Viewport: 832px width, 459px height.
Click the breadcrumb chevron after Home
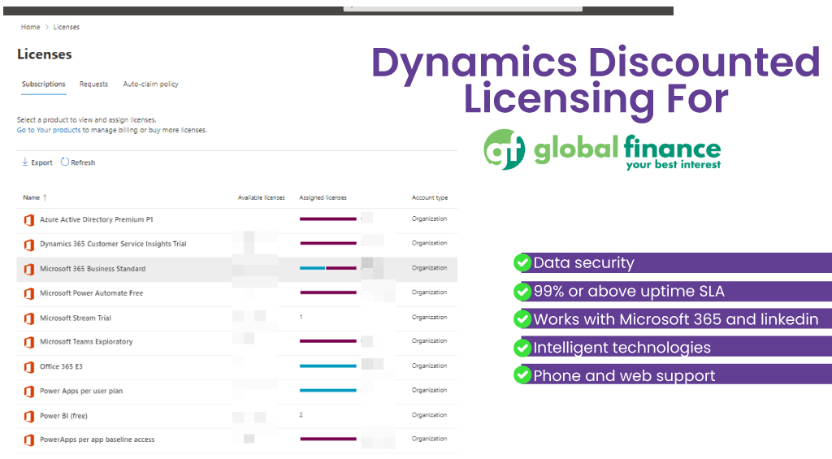click(47, 28)
